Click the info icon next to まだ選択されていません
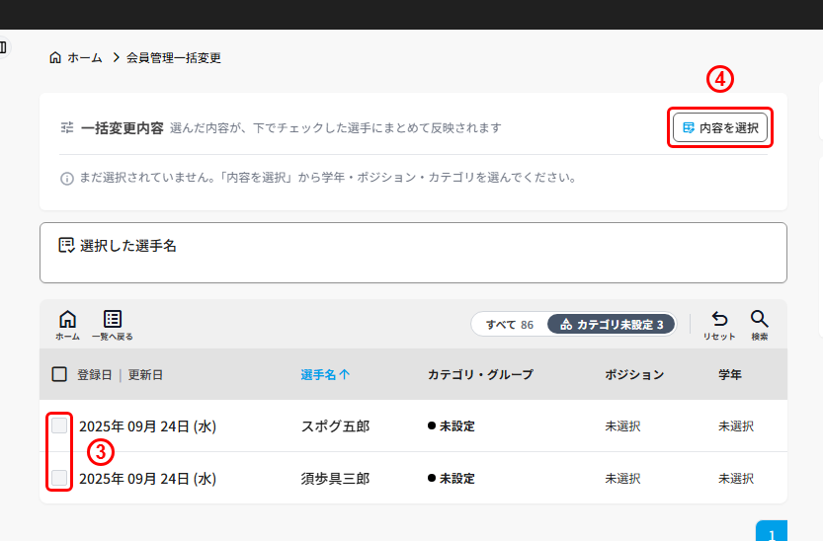The image size is (823, 541). 66,179
